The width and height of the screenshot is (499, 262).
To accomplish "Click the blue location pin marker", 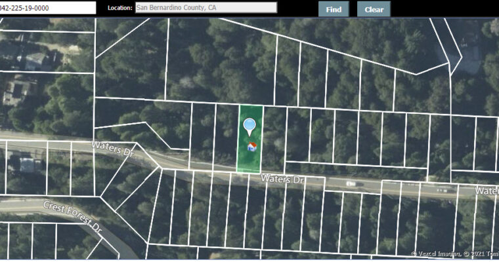I will tap(249, 126).
